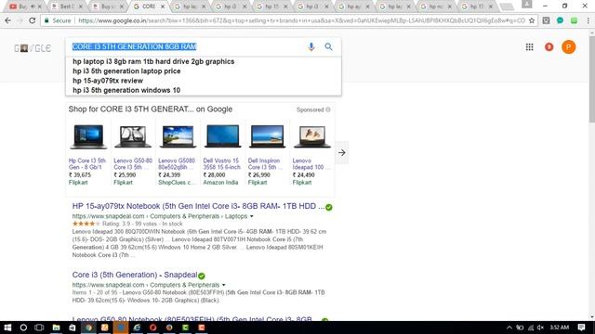Show hidden system tray icons
The image size is (595, 334).
[x=509, y=328]
